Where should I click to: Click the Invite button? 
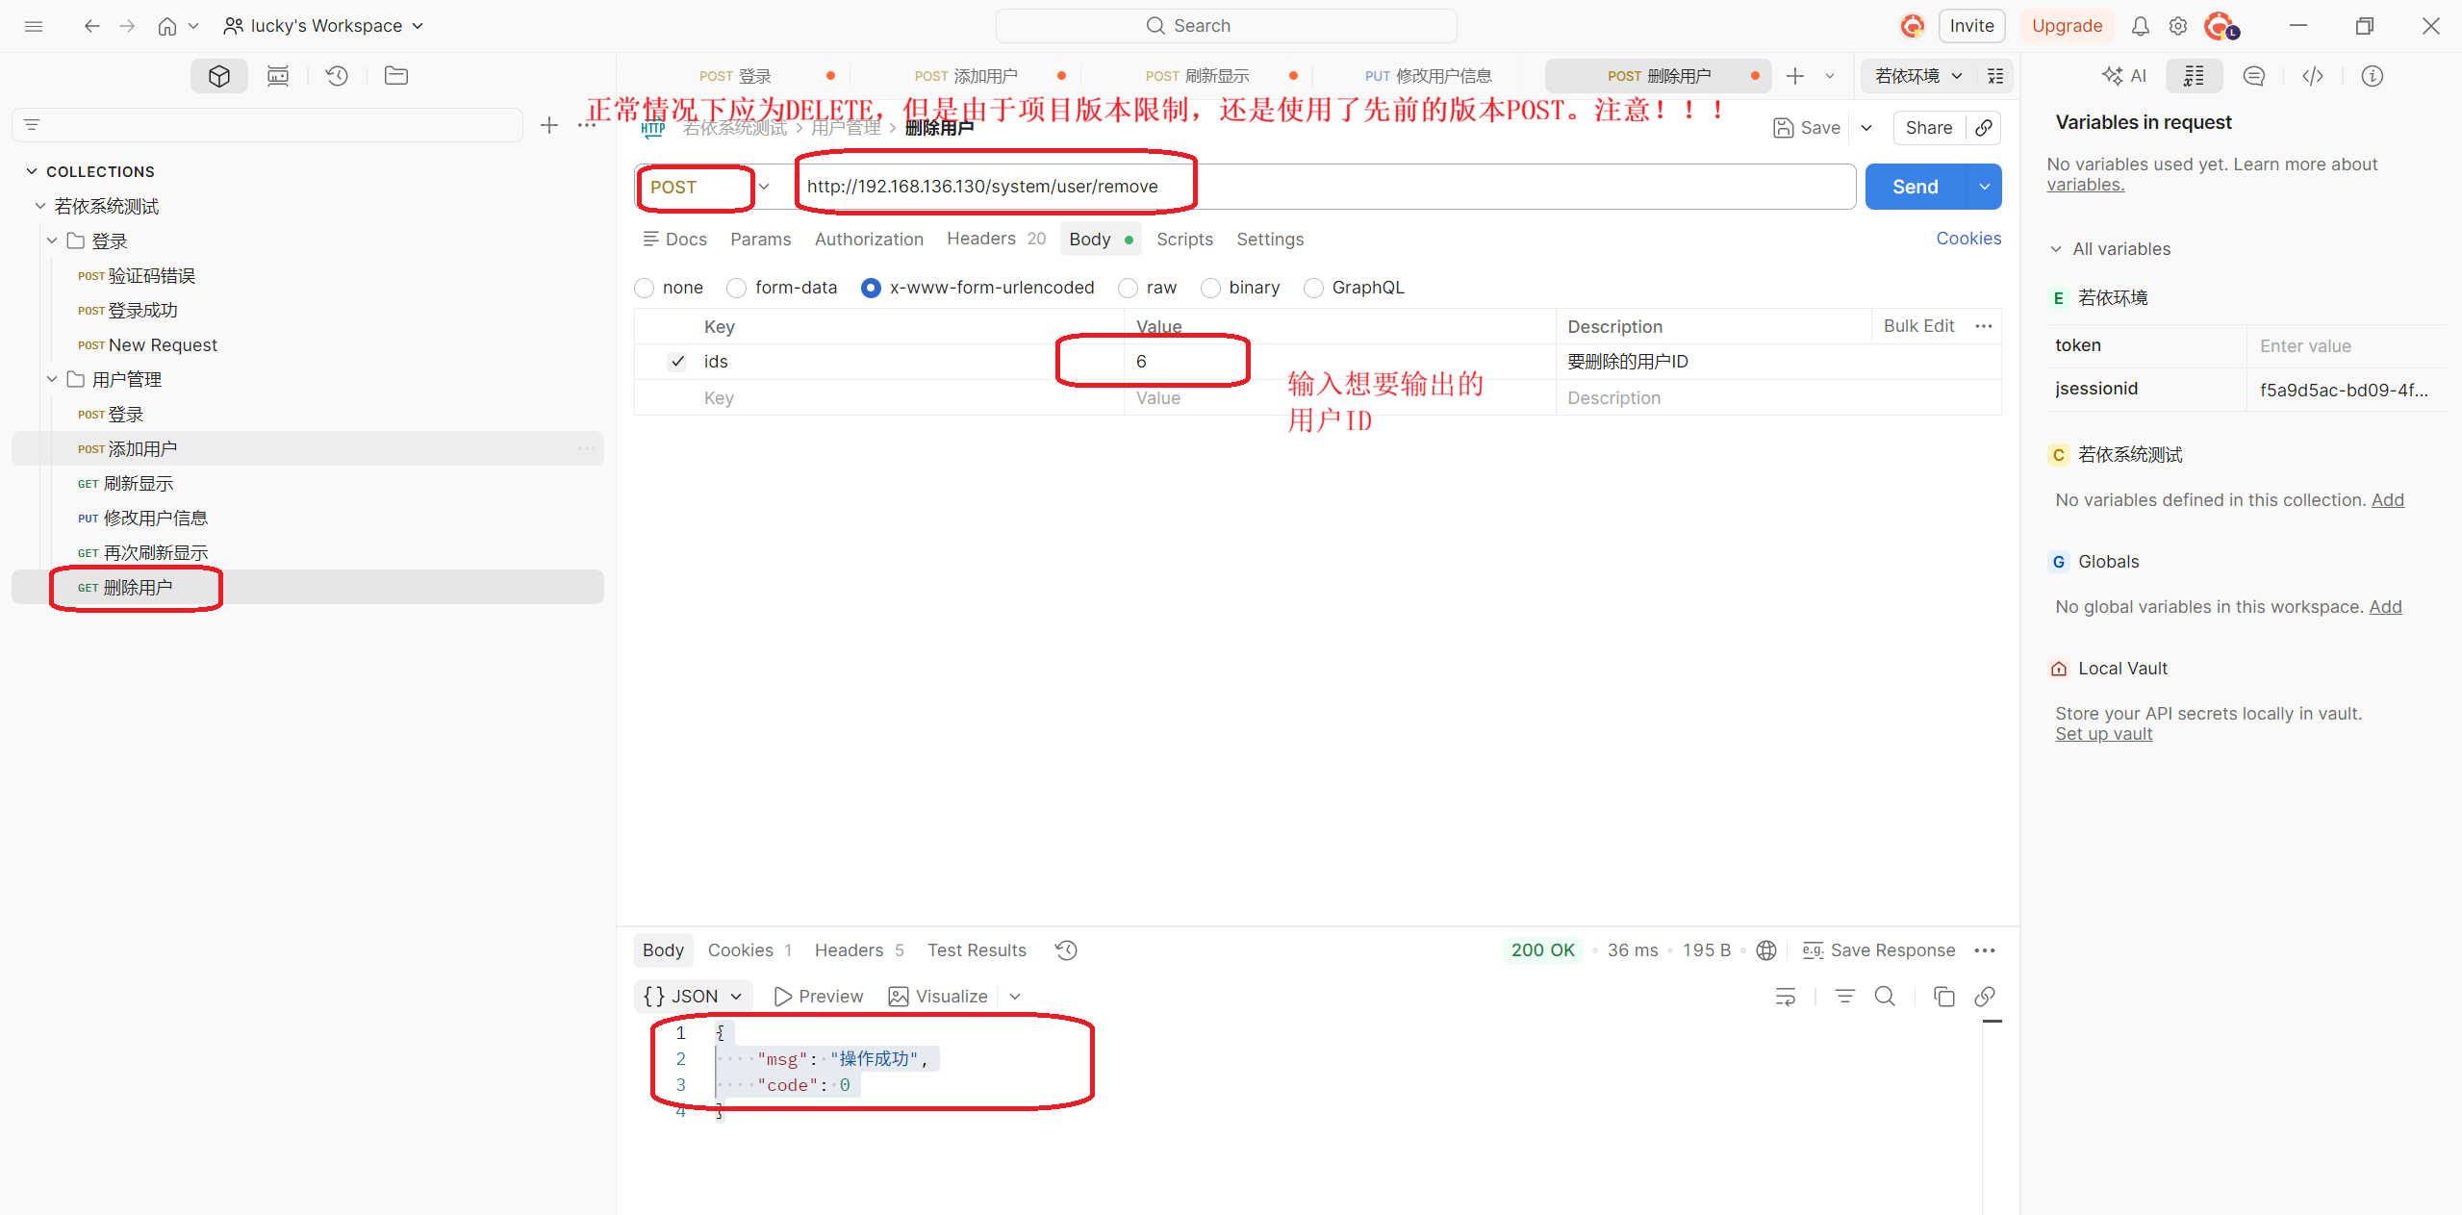(x=1971, y=26)
